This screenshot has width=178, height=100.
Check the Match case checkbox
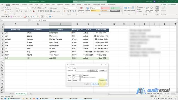point(82,75)
